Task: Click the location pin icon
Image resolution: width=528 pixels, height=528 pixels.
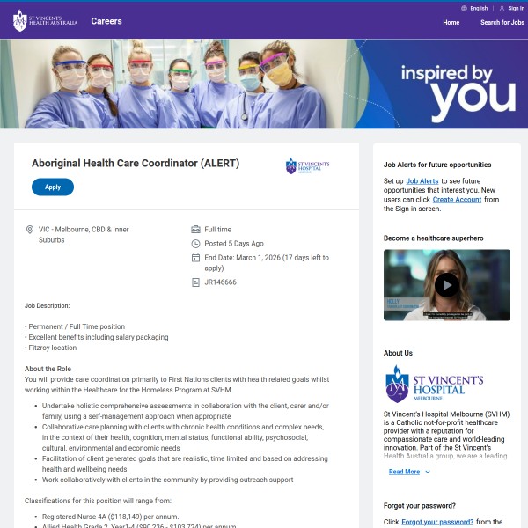Action: click(x=30, y=230)
